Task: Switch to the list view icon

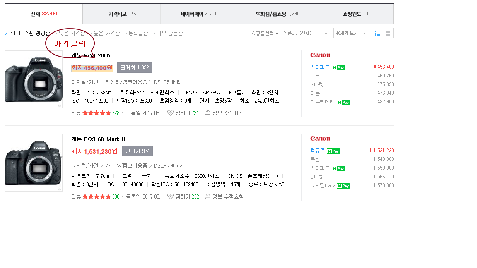Action: [x=377, y=33]
